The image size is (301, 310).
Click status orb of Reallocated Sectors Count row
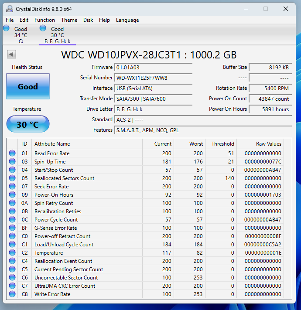click(x=12, y=178)
